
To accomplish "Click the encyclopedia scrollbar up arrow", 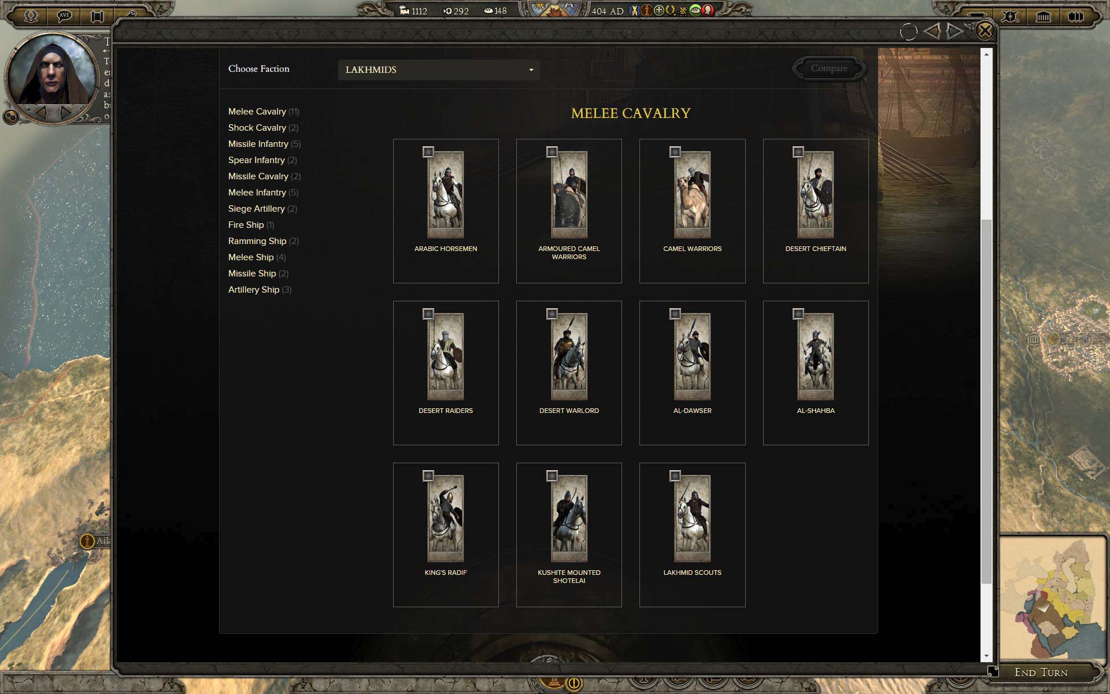I will (986, 54).
